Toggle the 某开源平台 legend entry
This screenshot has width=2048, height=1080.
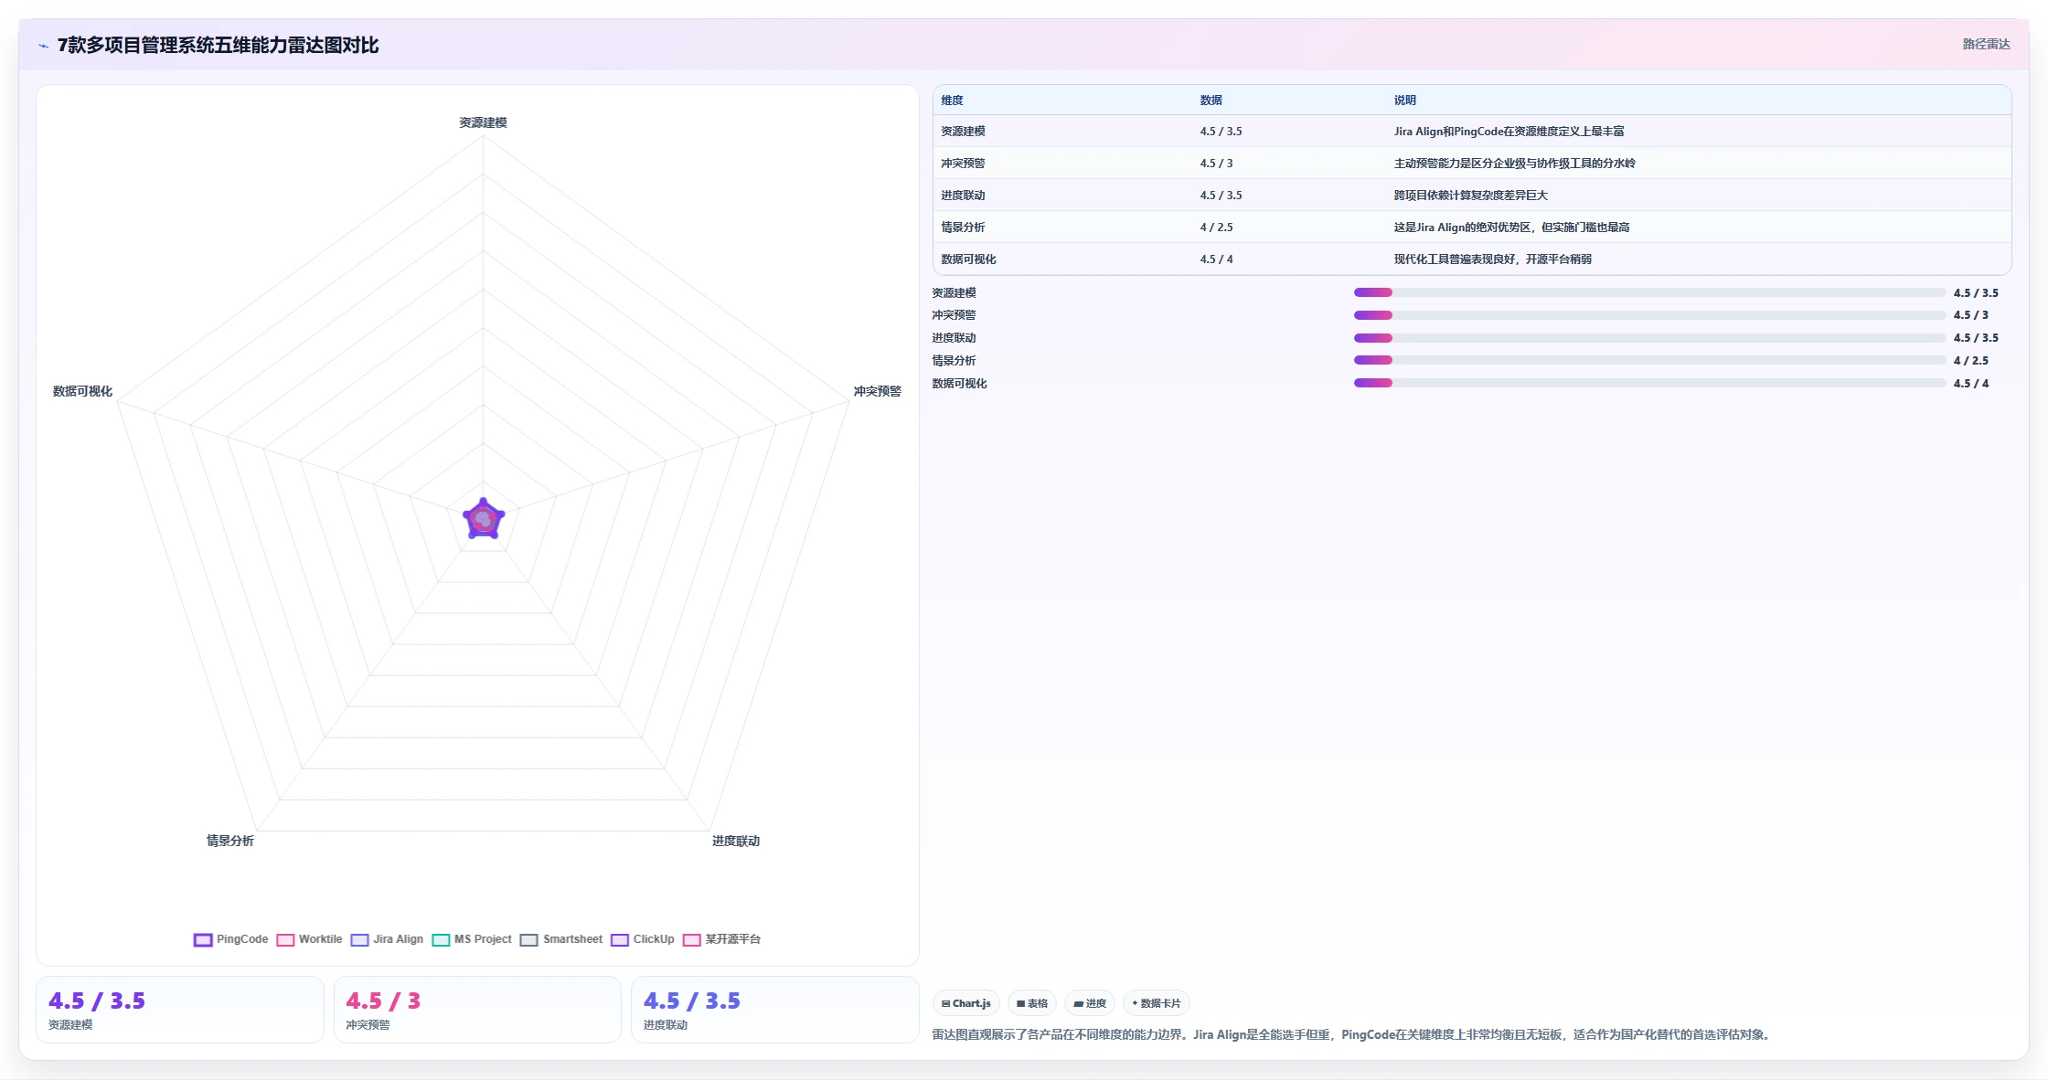[721, 939]
